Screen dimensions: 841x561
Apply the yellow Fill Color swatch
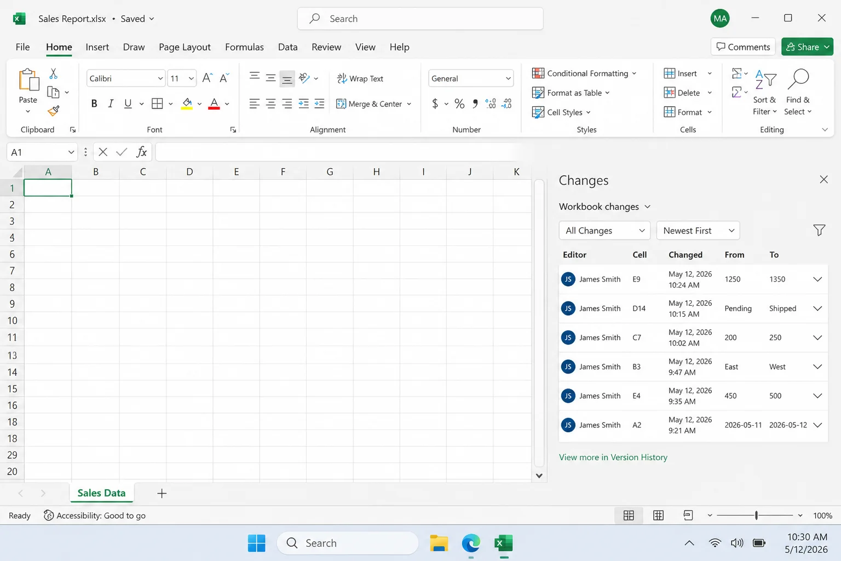[187, 104]
